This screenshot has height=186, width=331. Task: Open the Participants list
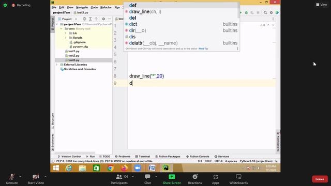tap(119, 179)
